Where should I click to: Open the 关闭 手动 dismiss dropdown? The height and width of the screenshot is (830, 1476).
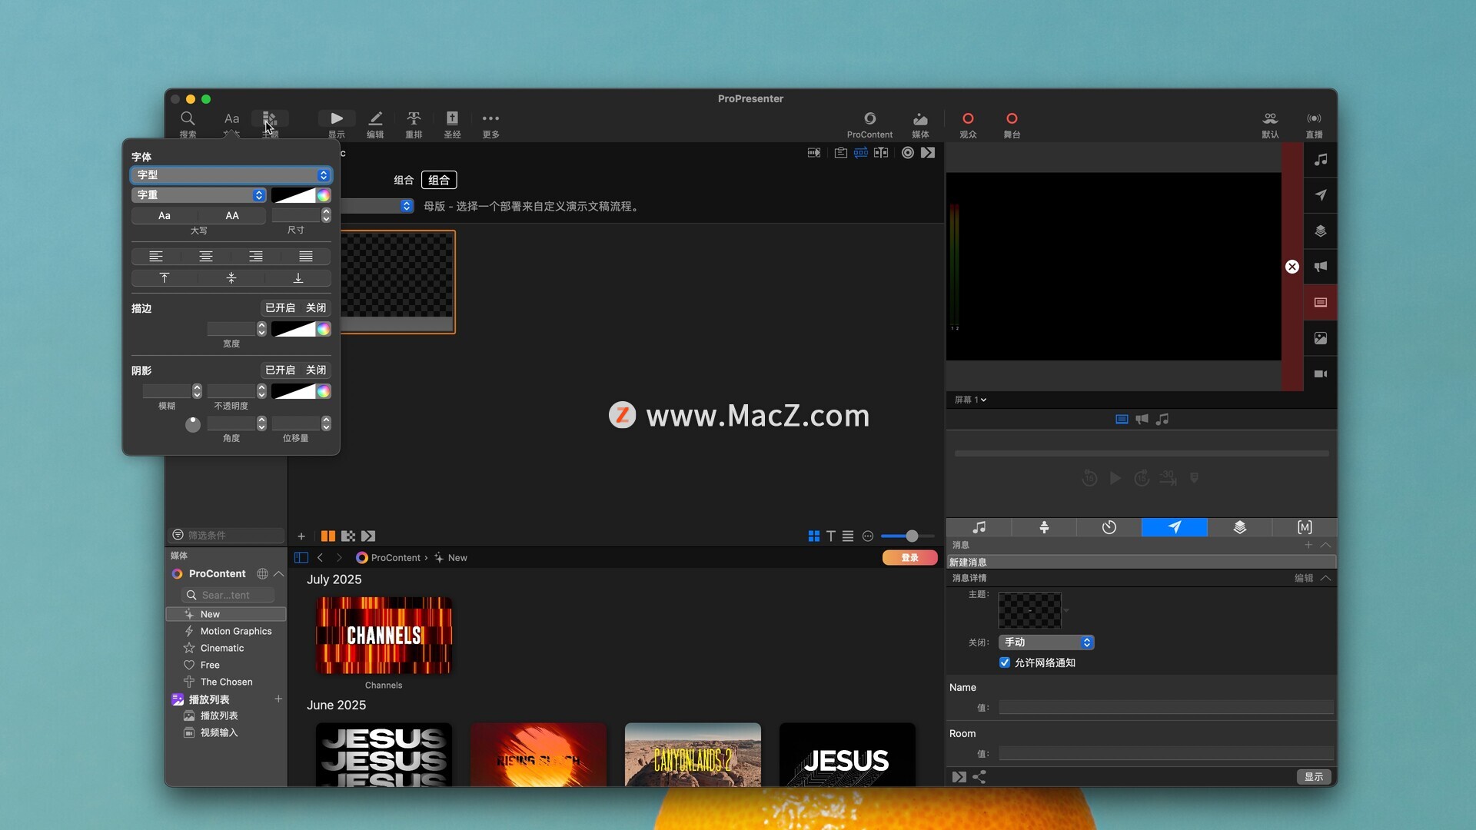pos(1046,642)
